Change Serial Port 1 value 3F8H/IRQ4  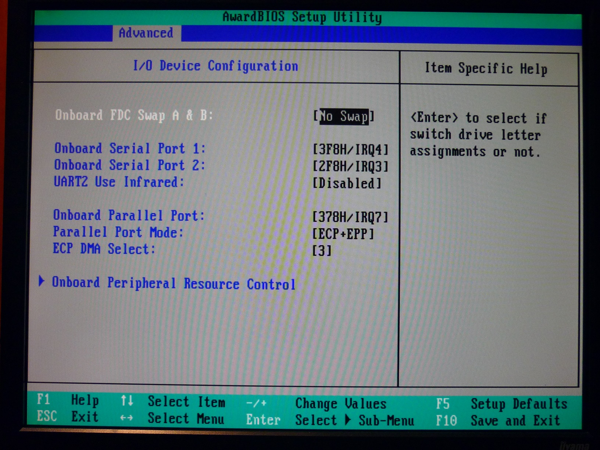coord(350,150)
